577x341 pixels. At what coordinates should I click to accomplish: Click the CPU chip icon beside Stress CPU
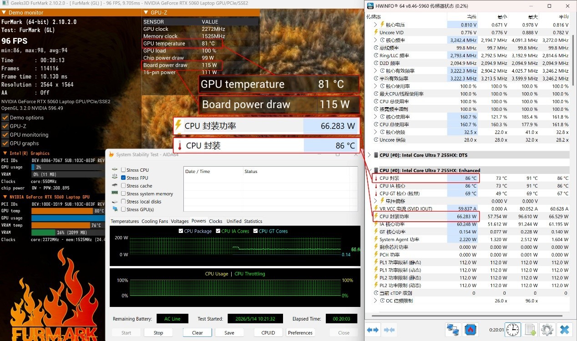pos(115,170)
